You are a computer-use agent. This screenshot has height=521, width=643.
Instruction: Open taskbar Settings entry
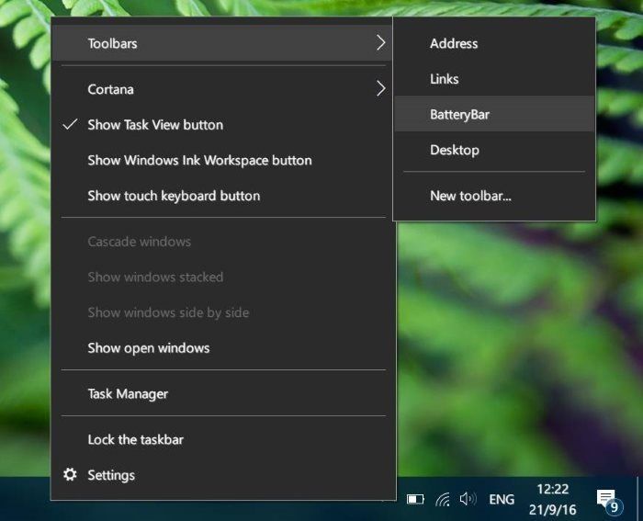222,475
